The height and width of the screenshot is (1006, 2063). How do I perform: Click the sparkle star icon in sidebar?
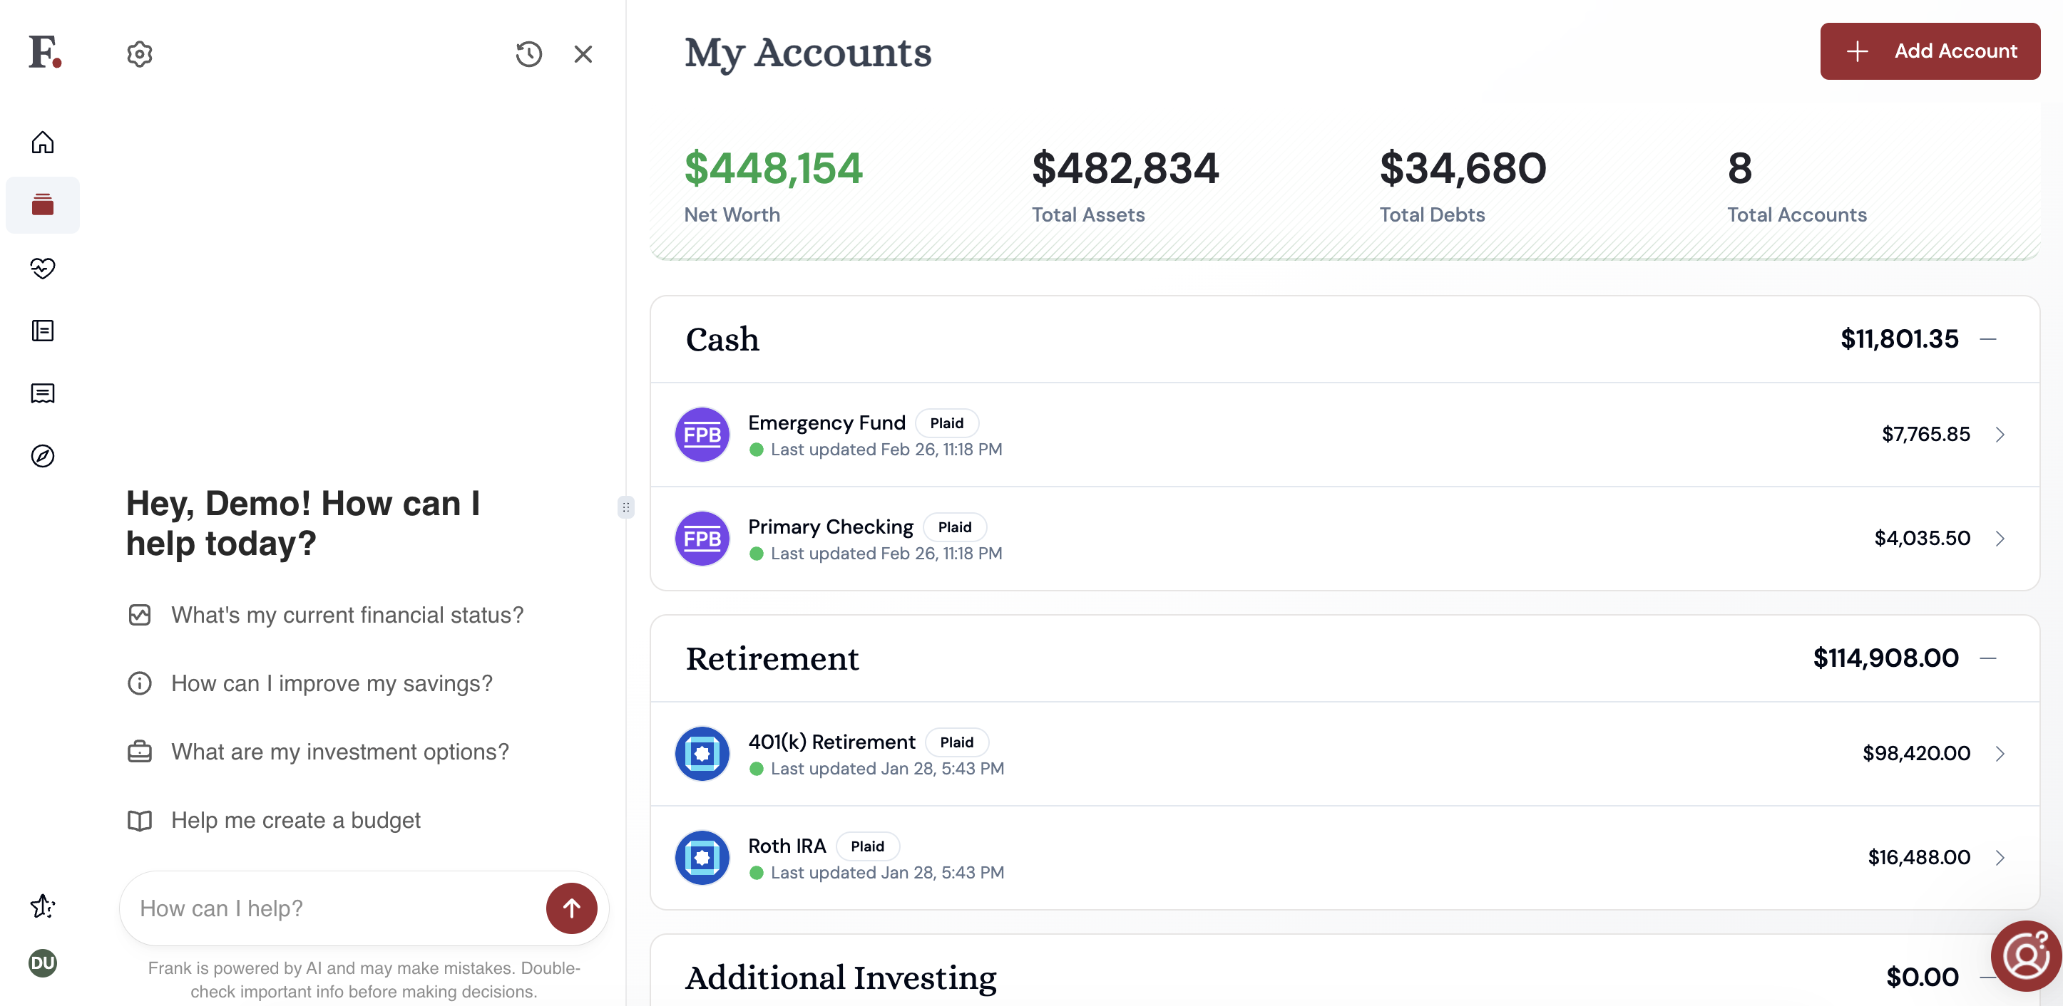coord(43,906)
